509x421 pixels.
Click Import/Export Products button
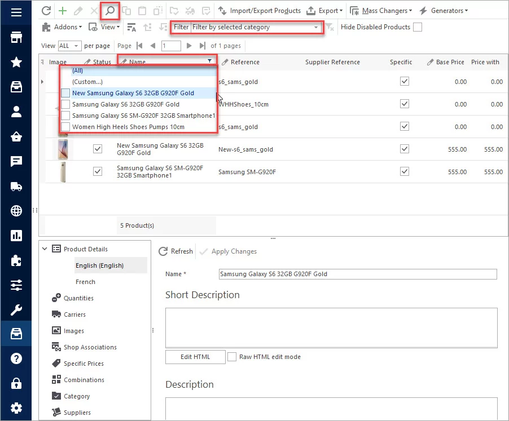click(x=259, y=11)
